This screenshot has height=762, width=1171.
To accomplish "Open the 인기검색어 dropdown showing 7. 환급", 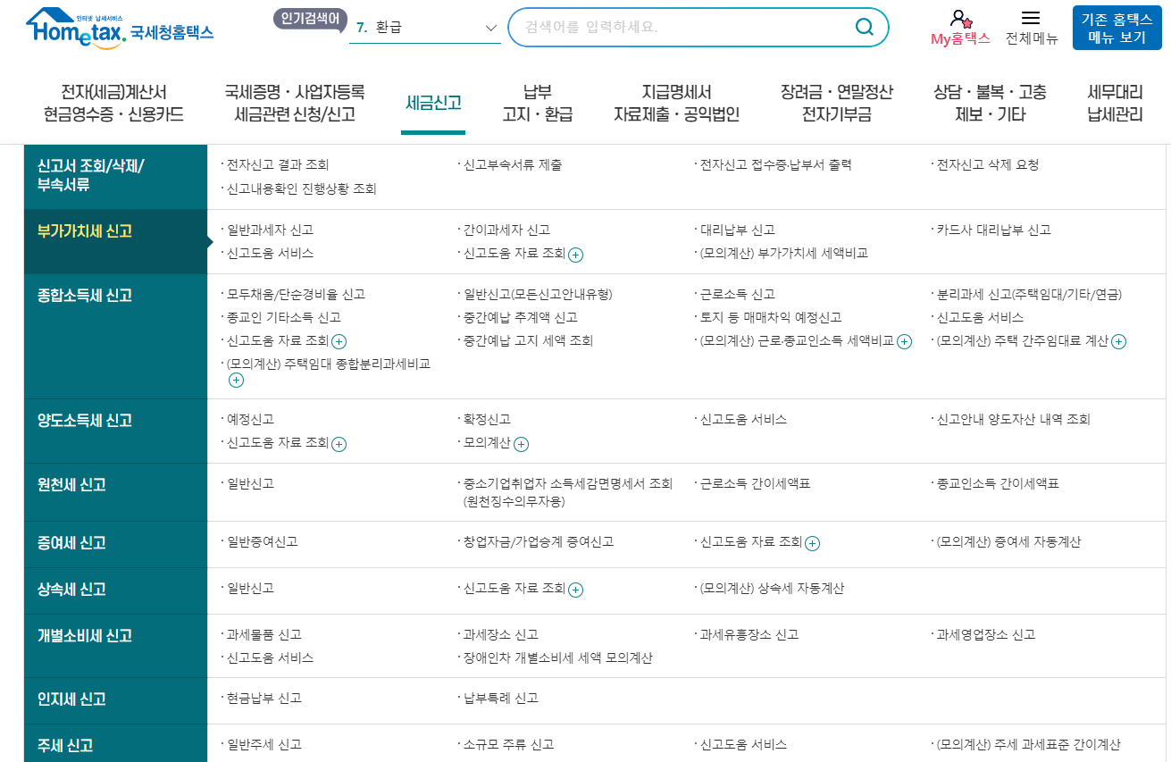I will tap(425, 28).
